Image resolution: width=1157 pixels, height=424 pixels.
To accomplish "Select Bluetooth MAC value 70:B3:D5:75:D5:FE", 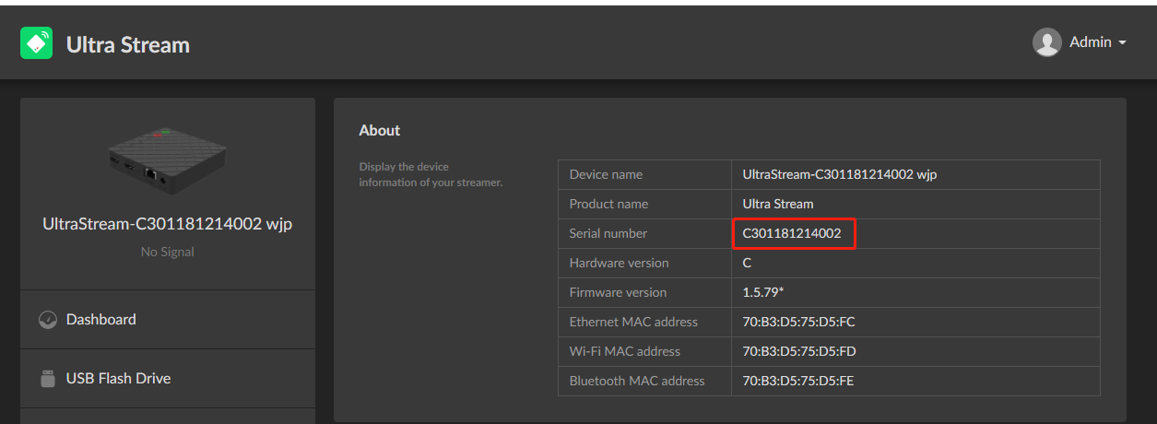I will [x=798, y=381].
